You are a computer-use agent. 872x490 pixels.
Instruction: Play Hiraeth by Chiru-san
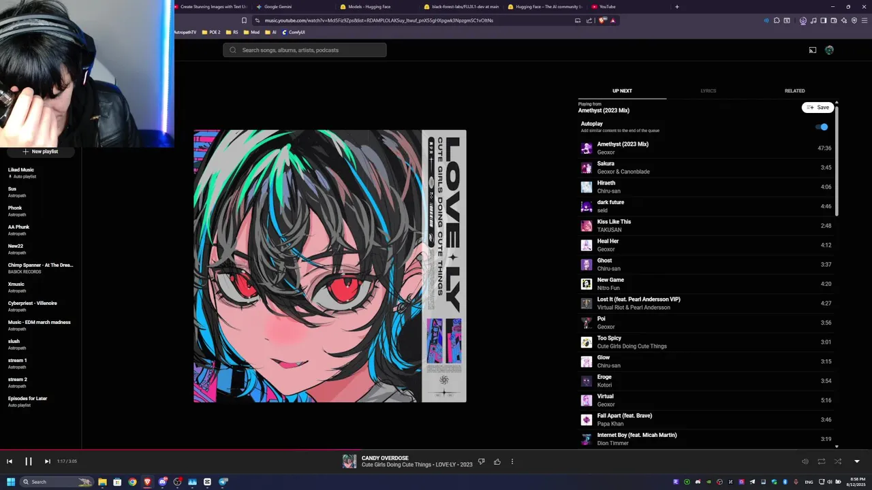[707, 187]
